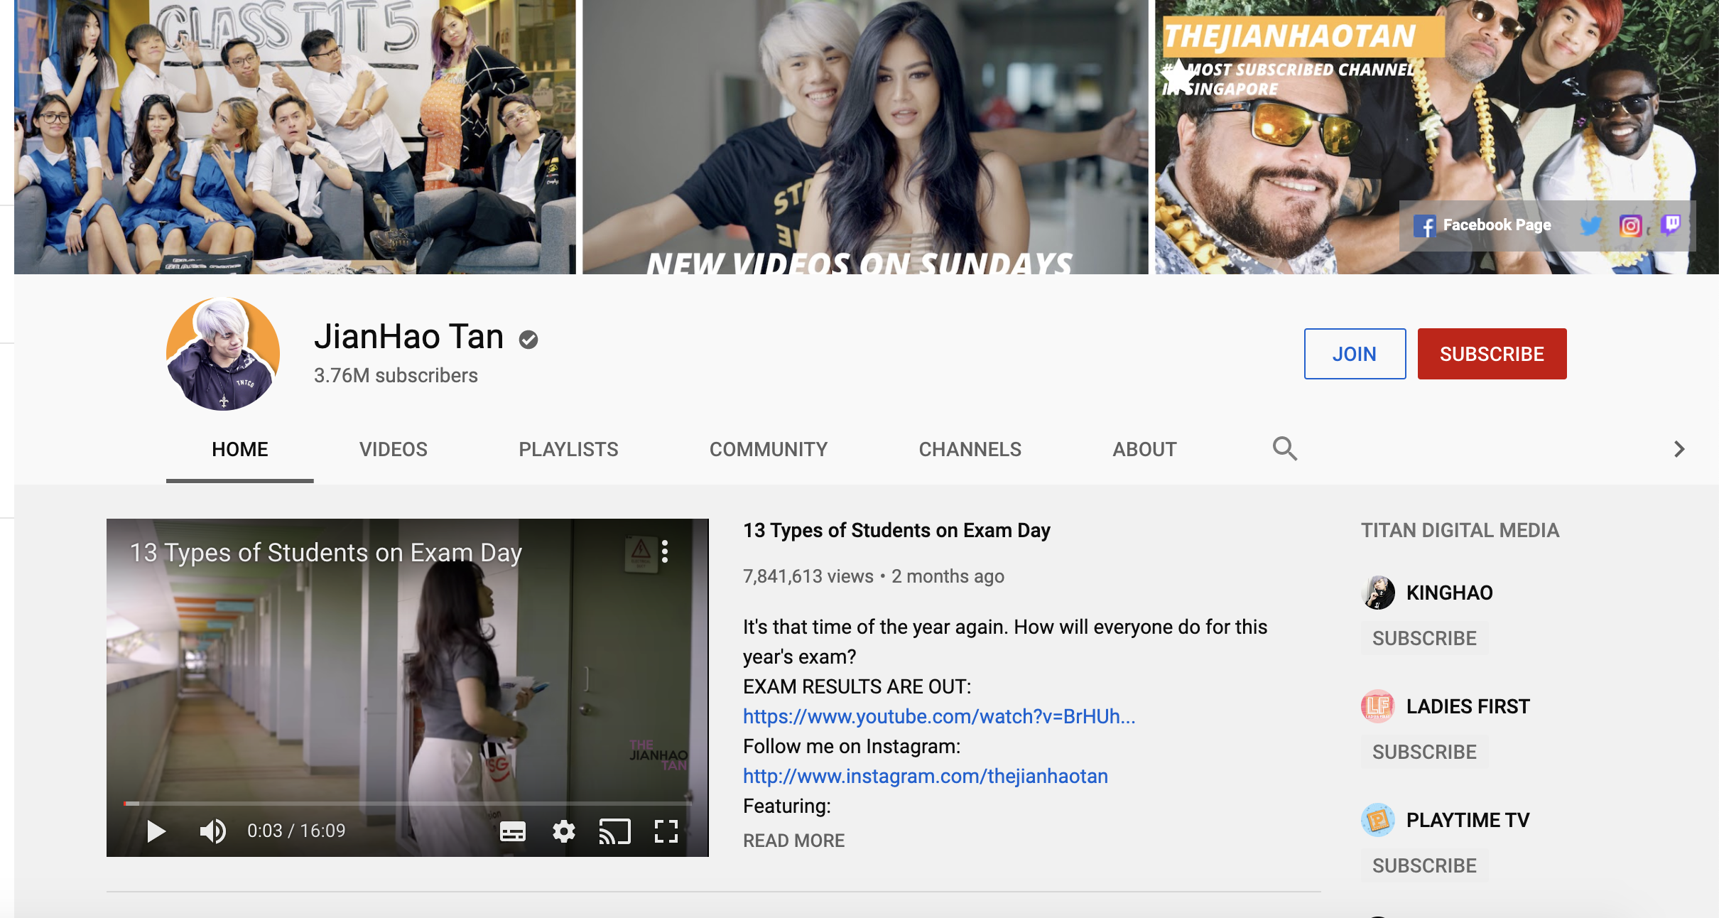This screenshot has width=1719, height=918.
Task: Subscribe to the PLAYTIME TV channel
Action: click(1424, 865)
